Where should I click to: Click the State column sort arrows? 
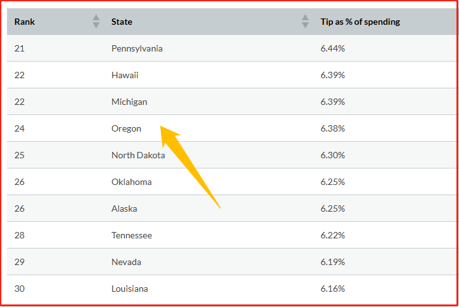point(305,22)
